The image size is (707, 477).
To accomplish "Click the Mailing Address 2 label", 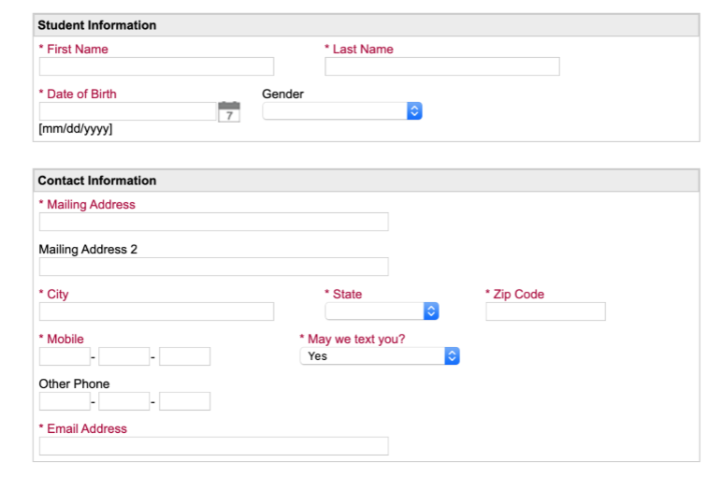I will tap(88, 250).
